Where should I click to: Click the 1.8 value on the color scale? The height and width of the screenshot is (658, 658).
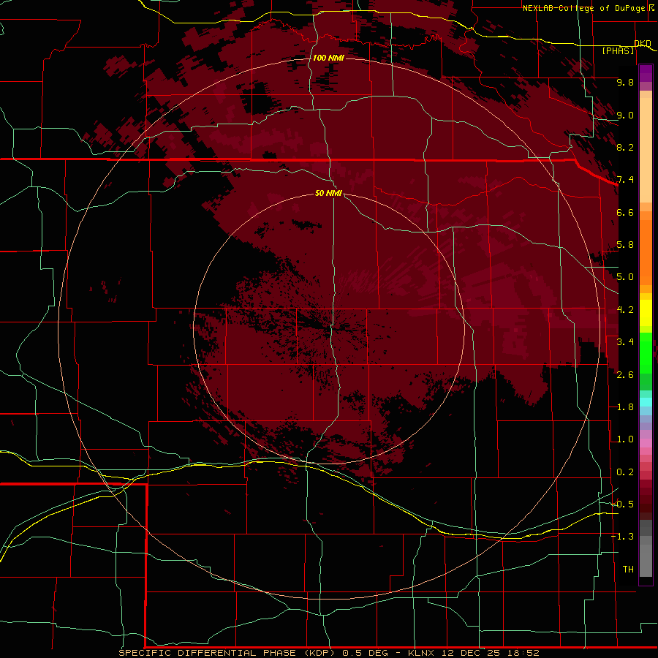[625, 407]
